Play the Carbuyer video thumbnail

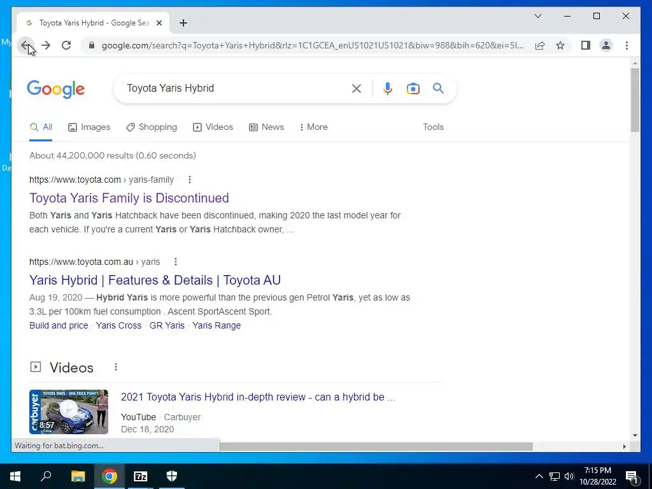pyautogui.click(x=69, y=412)
